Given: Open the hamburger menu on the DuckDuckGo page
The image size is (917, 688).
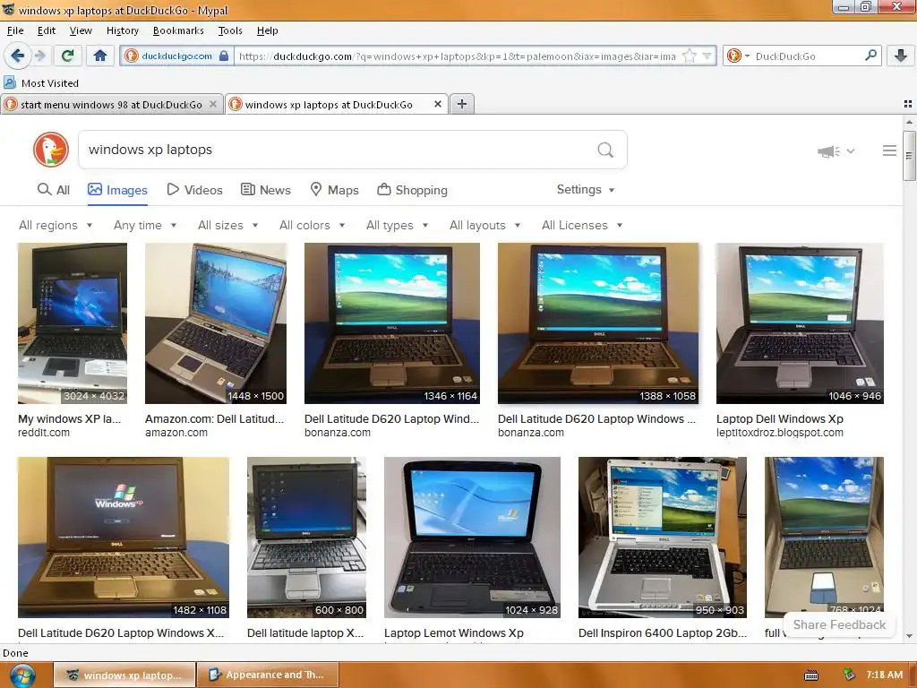Looking at the screenshot, I should coord(889,150).
